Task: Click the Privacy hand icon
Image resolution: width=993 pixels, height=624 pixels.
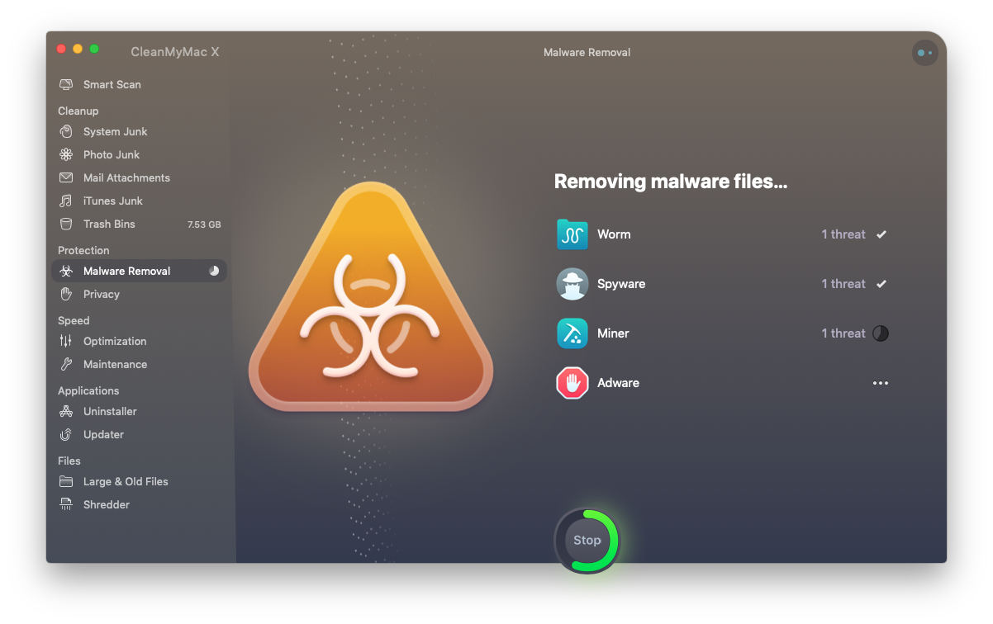Action: (x=66, y=295)
